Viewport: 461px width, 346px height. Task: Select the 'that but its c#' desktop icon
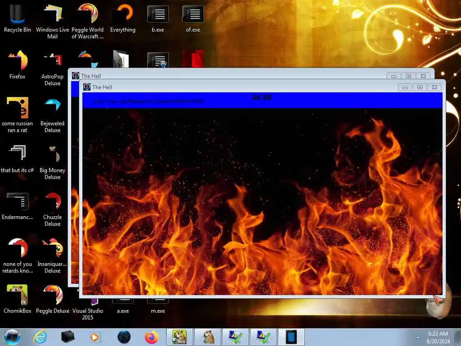[18, 159]
